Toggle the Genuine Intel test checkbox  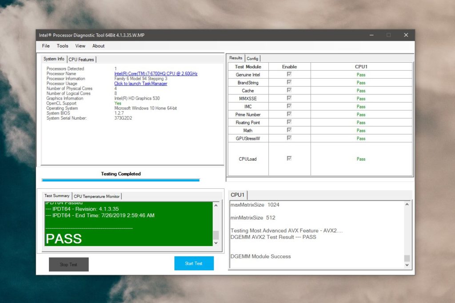[289, 74]
